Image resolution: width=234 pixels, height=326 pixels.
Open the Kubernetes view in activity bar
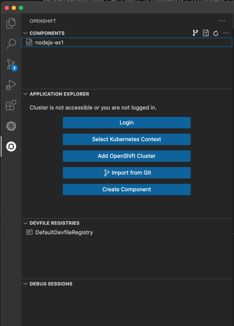coord(11,126)
